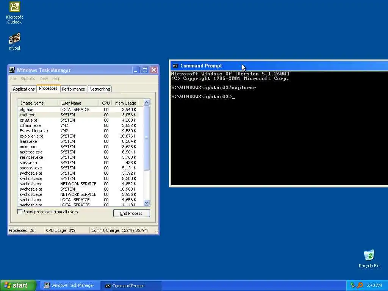The width and height of the screenshot is (388, 291).
Task: Sort processes by User Name column
Action: 78,103
